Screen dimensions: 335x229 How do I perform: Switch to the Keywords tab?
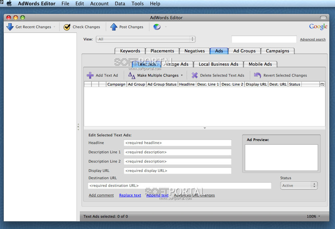(130, 51)
